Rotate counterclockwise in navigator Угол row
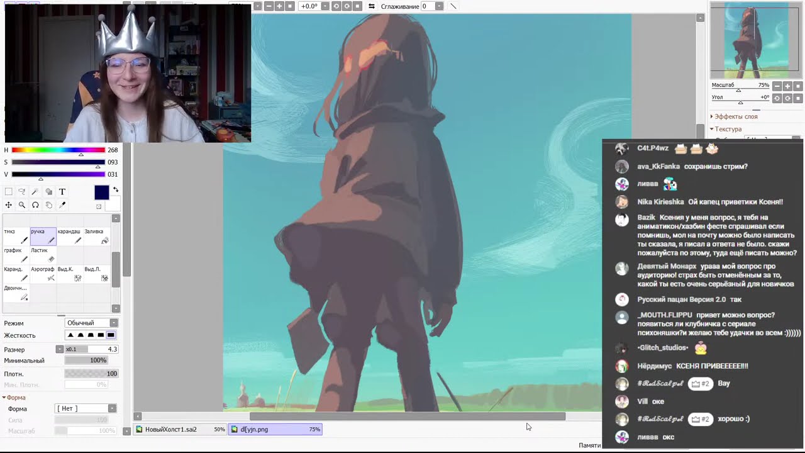The image size is (805, 453). tap(777, 99)
